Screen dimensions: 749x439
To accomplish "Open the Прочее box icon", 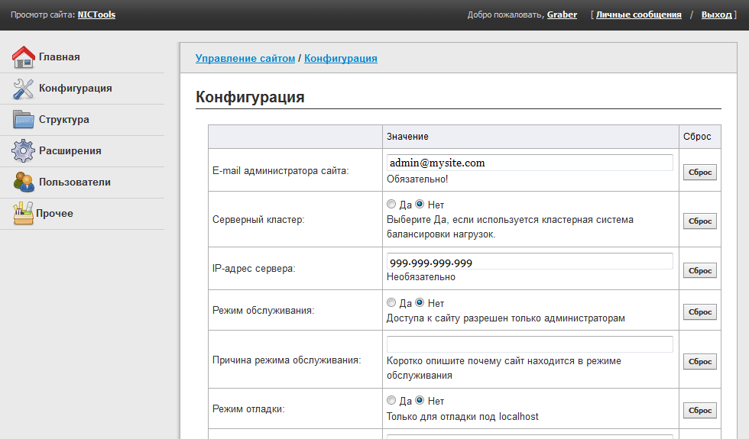I will (x=24, y=213).
